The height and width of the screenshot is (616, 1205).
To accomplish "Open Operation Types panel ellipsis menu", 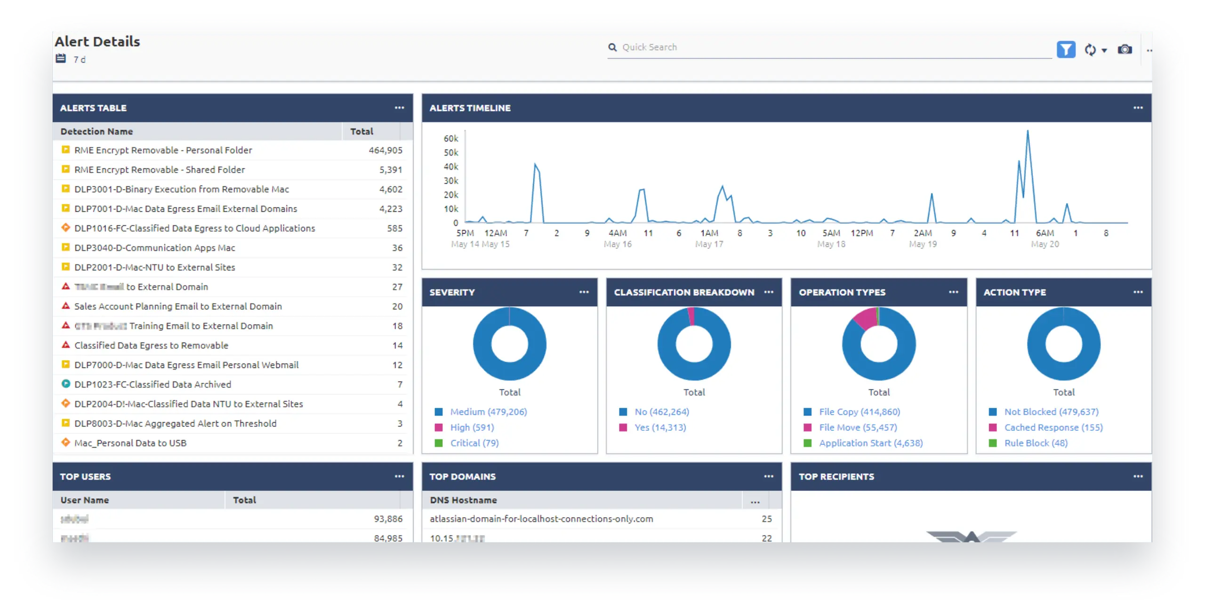I will click(953, 292).
